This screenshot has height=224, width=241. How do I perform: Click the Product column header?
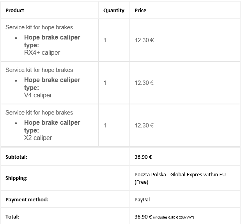[x=15, y=10]
